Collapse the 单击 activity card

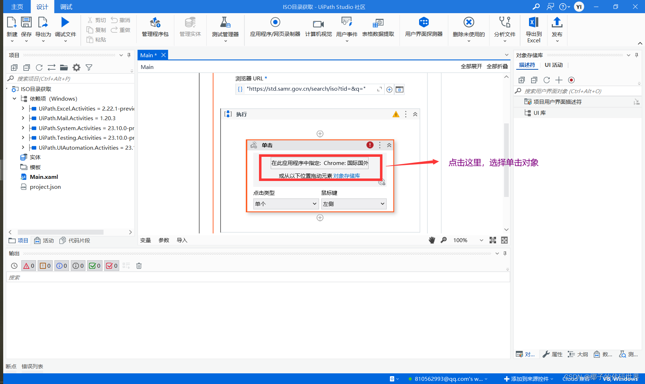coord(389,145)
